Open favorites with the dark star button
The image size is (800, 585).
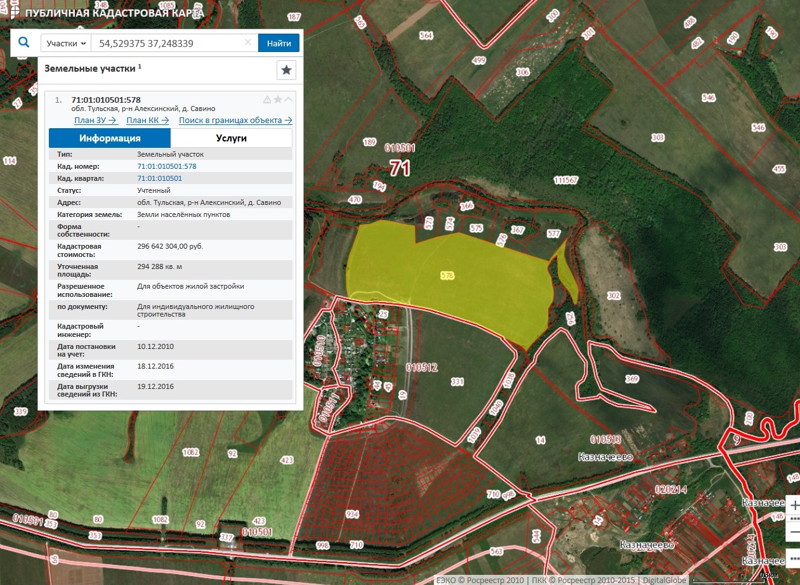[286, 70]
